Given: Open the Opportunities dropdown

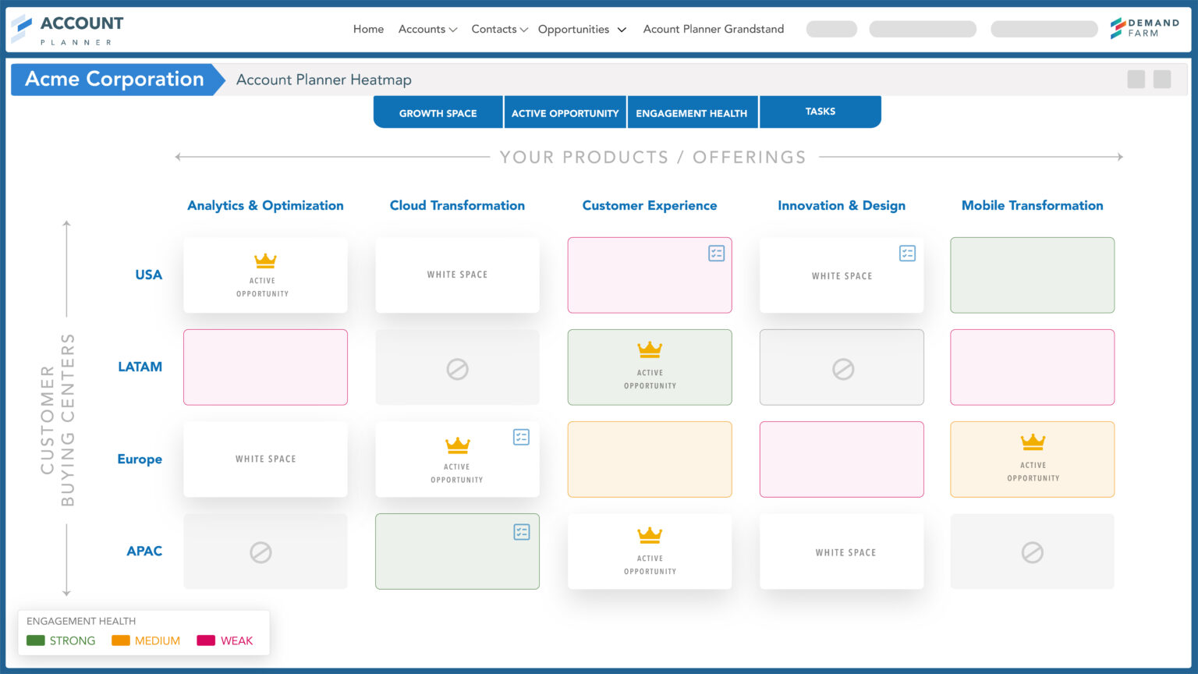Looking at the screenshot, I should point(582,29).
